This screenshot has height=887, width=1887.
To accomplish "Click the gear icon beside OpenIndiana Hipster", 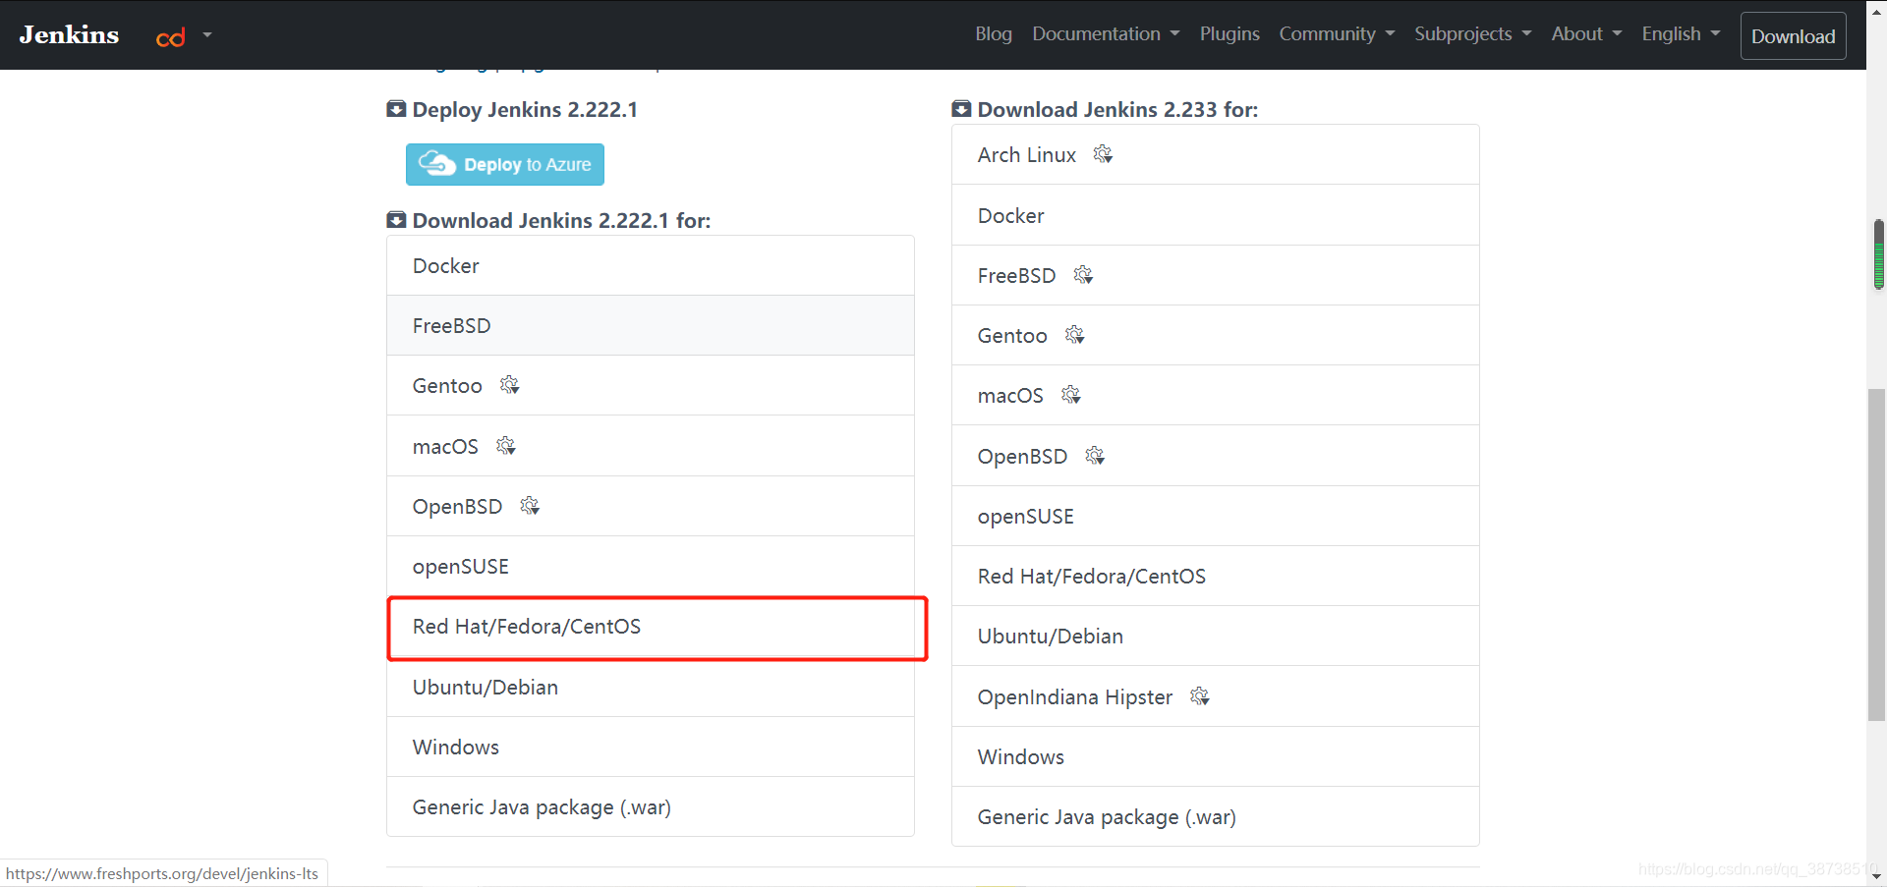I will point(1199,696).
